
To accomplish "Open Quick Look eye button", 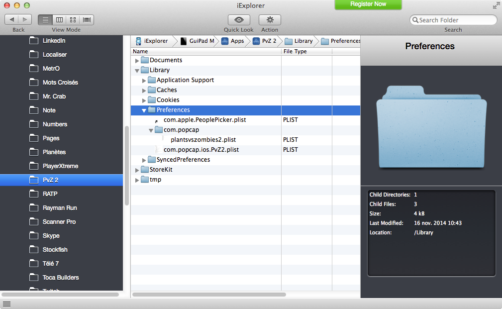I will [x=239, y=20].
